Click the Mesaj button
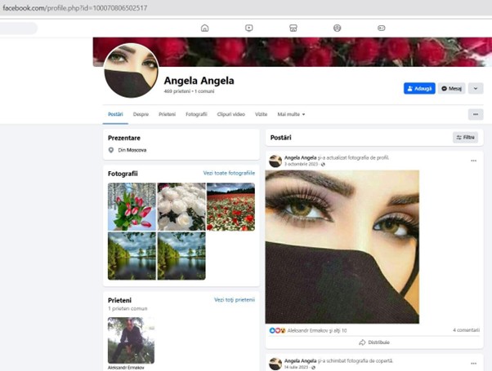The width and height of the screenshot is (492, 371). coord(451,88)
